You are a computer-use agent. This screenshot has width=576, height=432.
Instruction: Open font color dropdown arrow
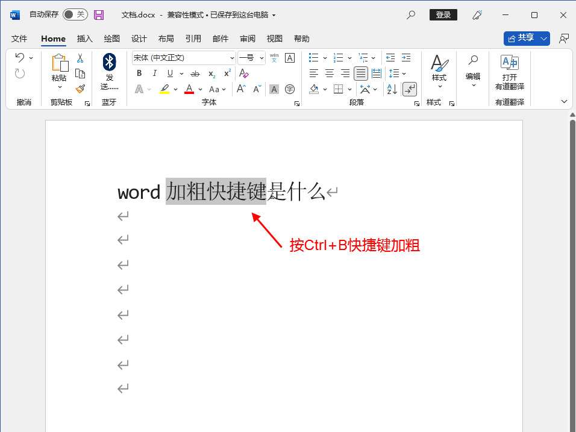[200, 89]
